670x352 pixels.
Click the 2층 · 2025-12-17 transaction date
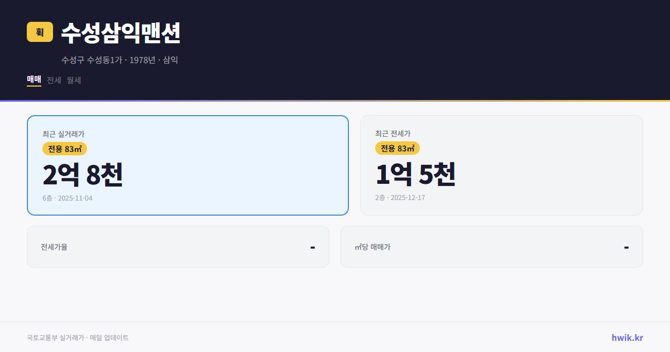[x=399, y=197]
